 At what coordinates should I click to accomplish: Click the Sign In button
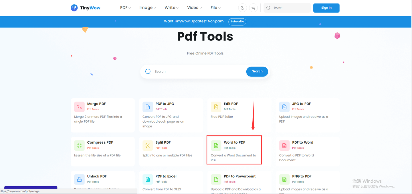point(326,8)
